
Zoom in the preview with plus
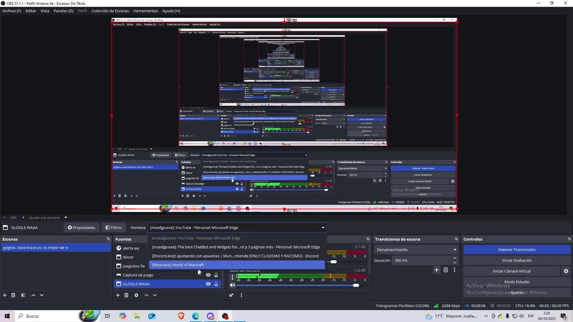click(24, 218)
